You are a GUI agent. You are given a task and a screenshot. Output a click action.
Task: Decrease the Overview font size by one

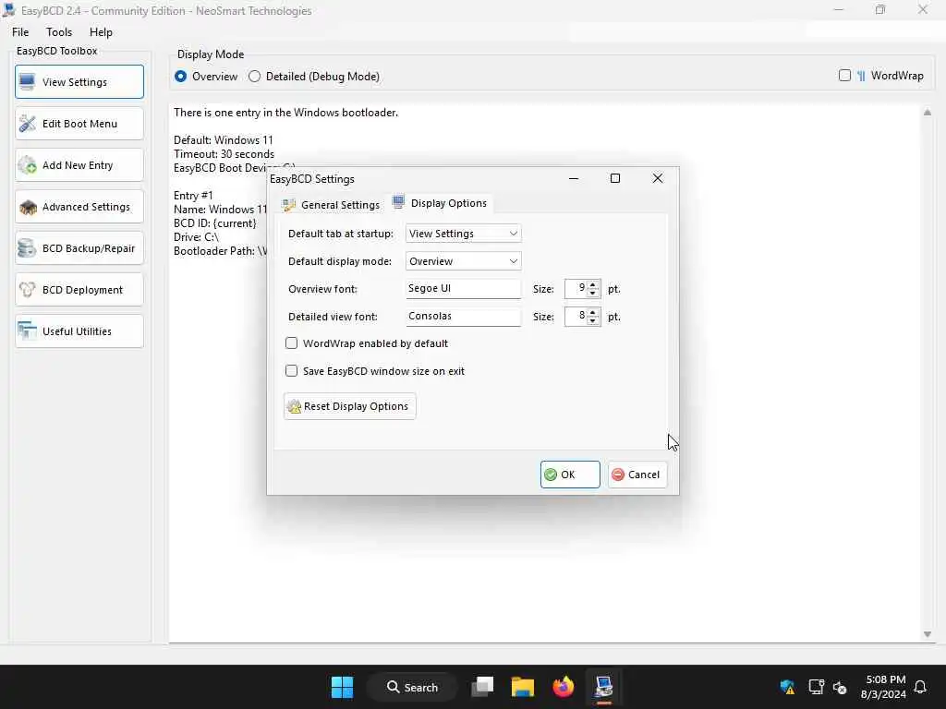point(593,293)
